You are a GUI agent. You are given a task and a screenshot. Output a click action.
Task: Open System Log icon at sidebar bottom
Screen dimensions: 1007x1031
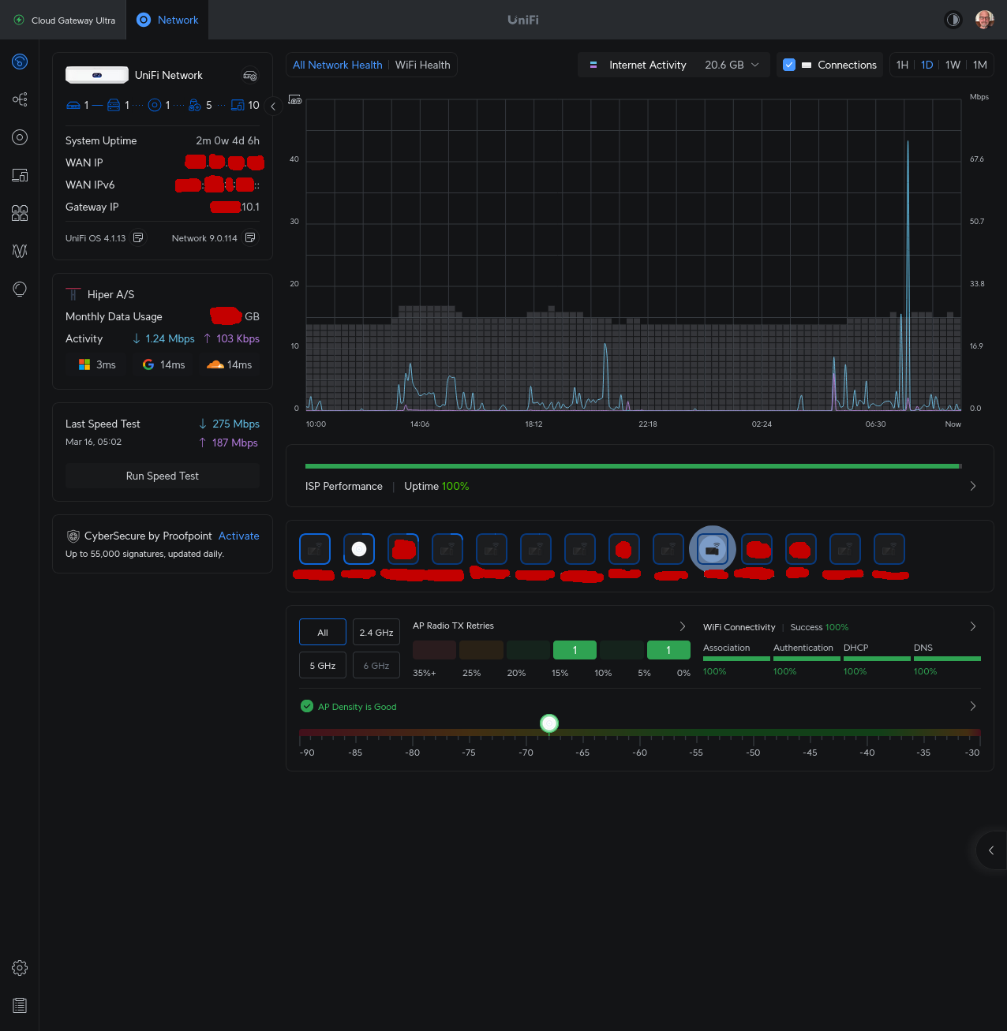(x=20, y=1006)
